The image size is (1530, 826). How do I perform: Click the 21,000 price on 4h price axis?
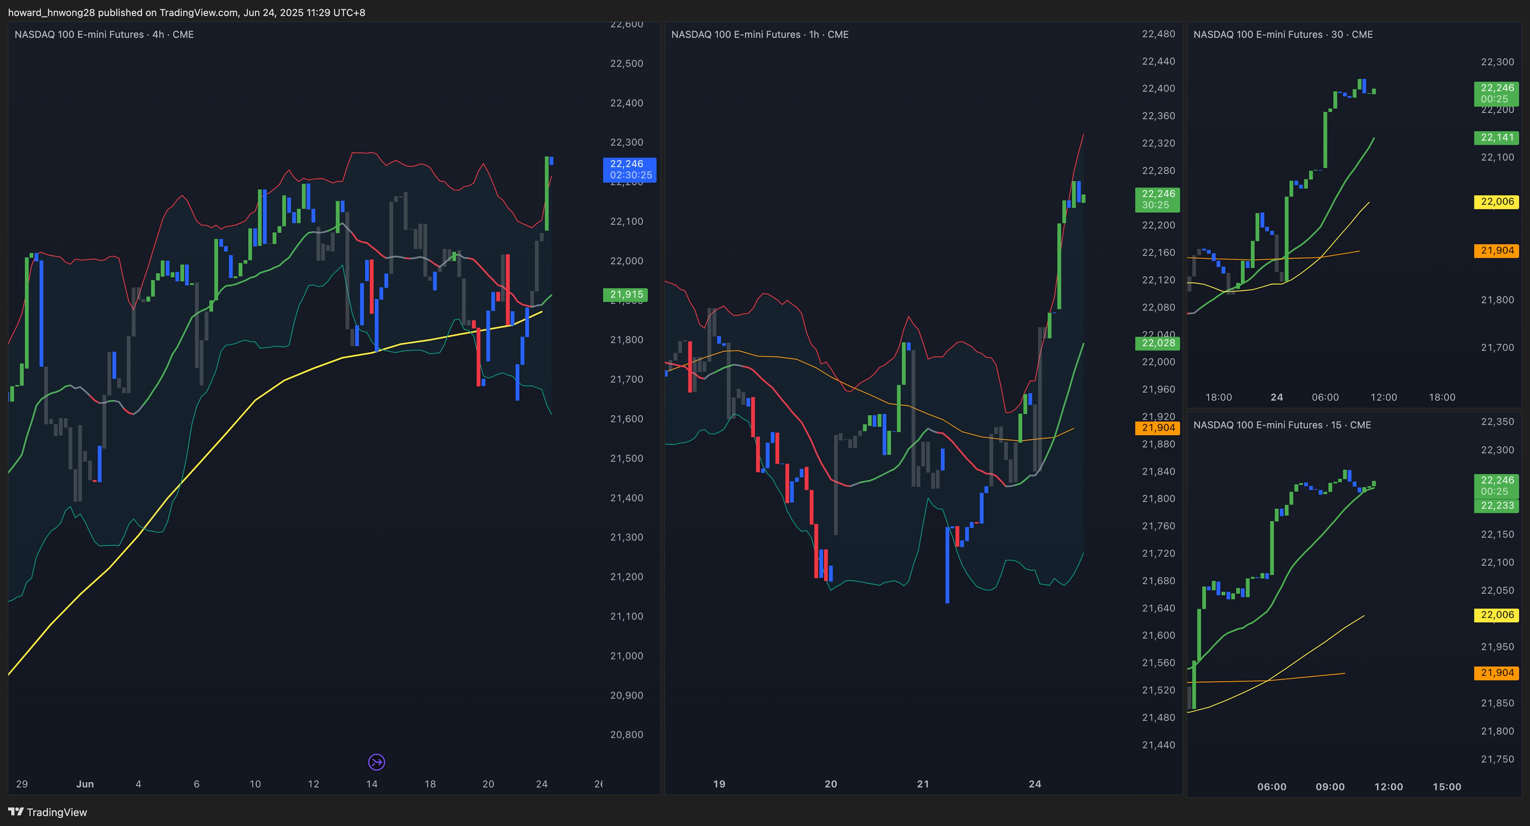tap(627, 656)
